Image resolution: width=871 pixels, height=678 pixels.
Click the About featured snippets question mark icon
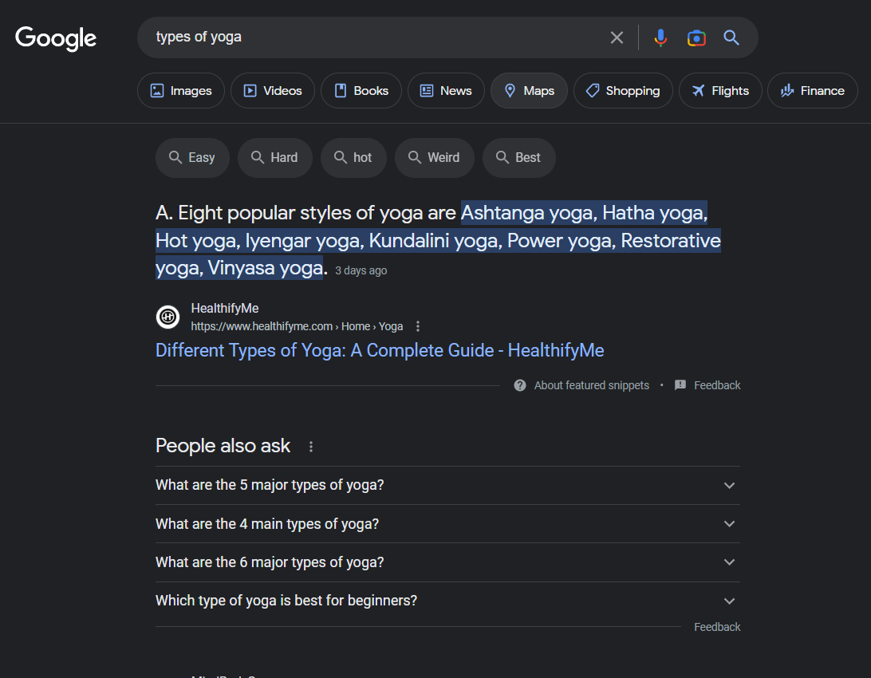pos(520,385)
